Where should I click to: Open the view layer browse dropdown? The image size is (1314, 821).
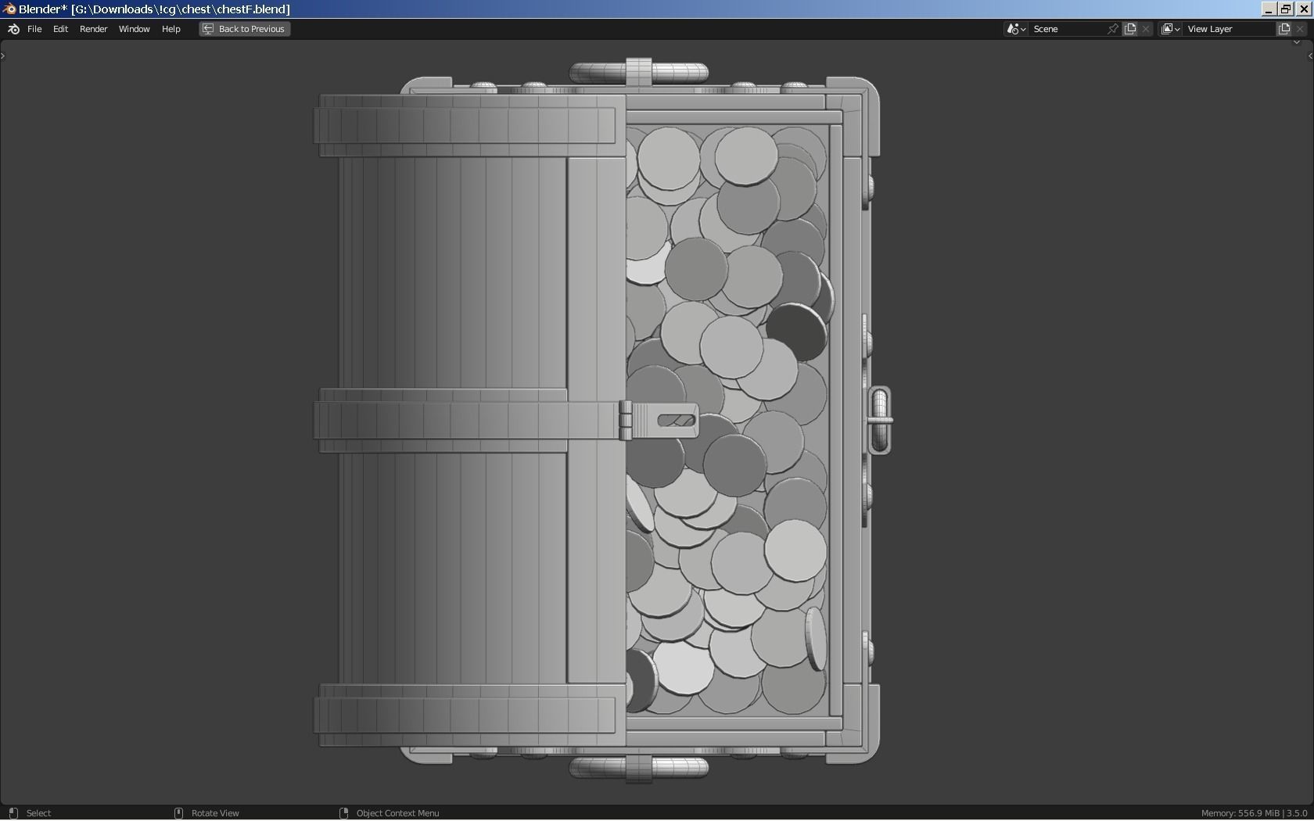[1170, 29]
